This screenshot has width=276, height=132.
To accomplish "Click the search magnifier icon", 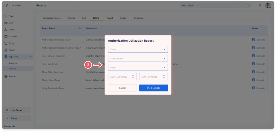I will tap(248, 5).
